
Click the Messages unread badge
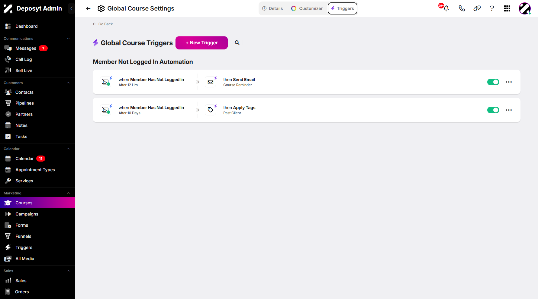pyautogui.click(x=43, y=48)
